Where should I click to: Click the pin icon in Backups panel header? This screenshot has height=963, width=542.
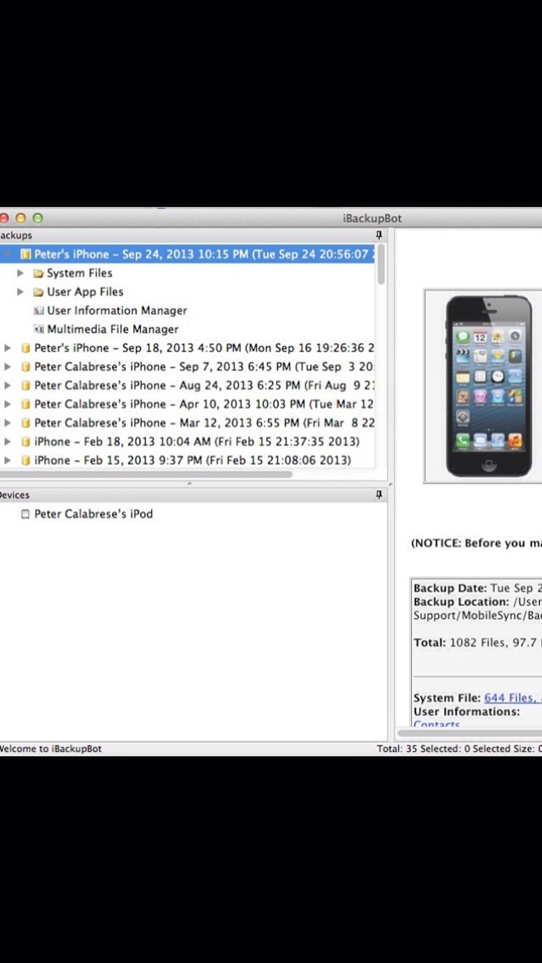coord(379,235)
